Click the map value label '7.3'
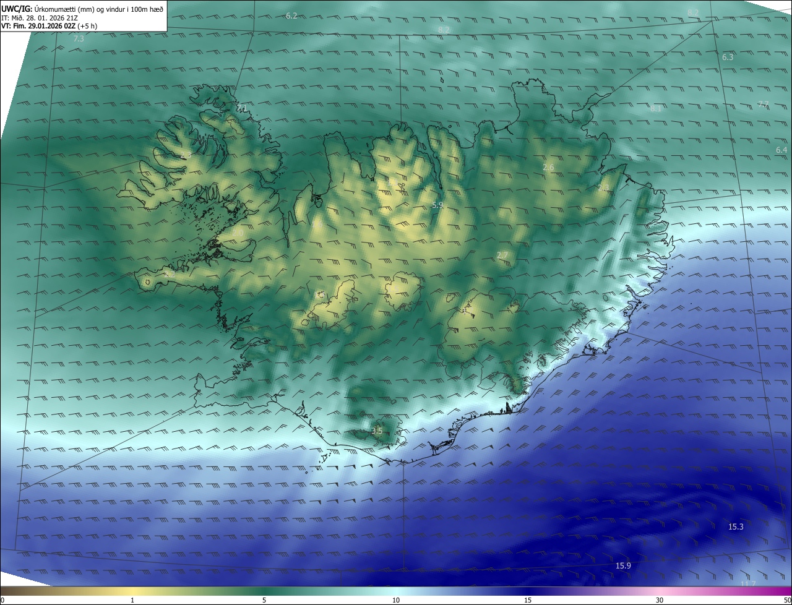792x605 pixels. pyautogui.click(x=79, y=39)
